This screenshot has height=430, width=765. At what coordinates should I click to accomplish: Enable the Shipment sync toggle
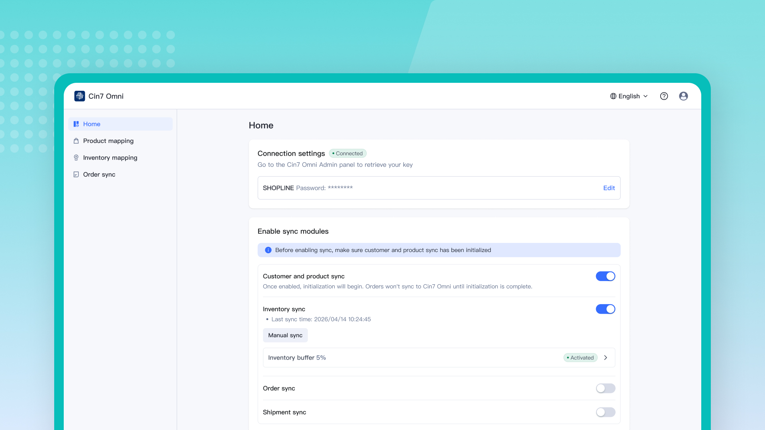(x=605, y=412)
